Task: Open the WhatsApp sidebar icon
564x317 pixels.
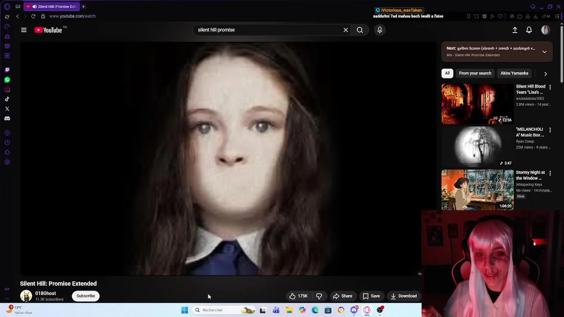Action: (x=7, y=80)
